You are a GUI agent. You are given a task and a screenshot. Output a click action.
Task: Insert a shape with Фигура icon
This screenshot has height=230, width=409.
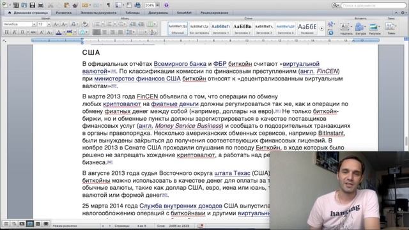(x=360, y=28)
